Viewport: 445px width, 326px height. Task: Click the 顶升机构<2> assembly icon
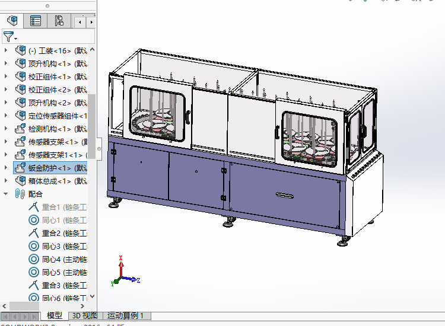click(x=20, y=103)
